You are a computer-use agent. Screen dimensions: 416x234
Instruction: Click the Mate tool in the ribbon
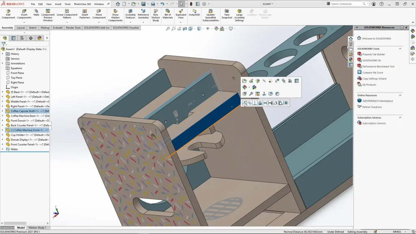(36, 13)
